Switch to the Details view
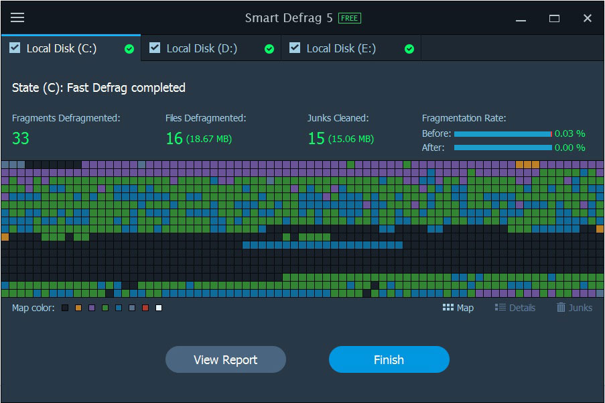This screenshot has height=403, width=605. [515, 308]
